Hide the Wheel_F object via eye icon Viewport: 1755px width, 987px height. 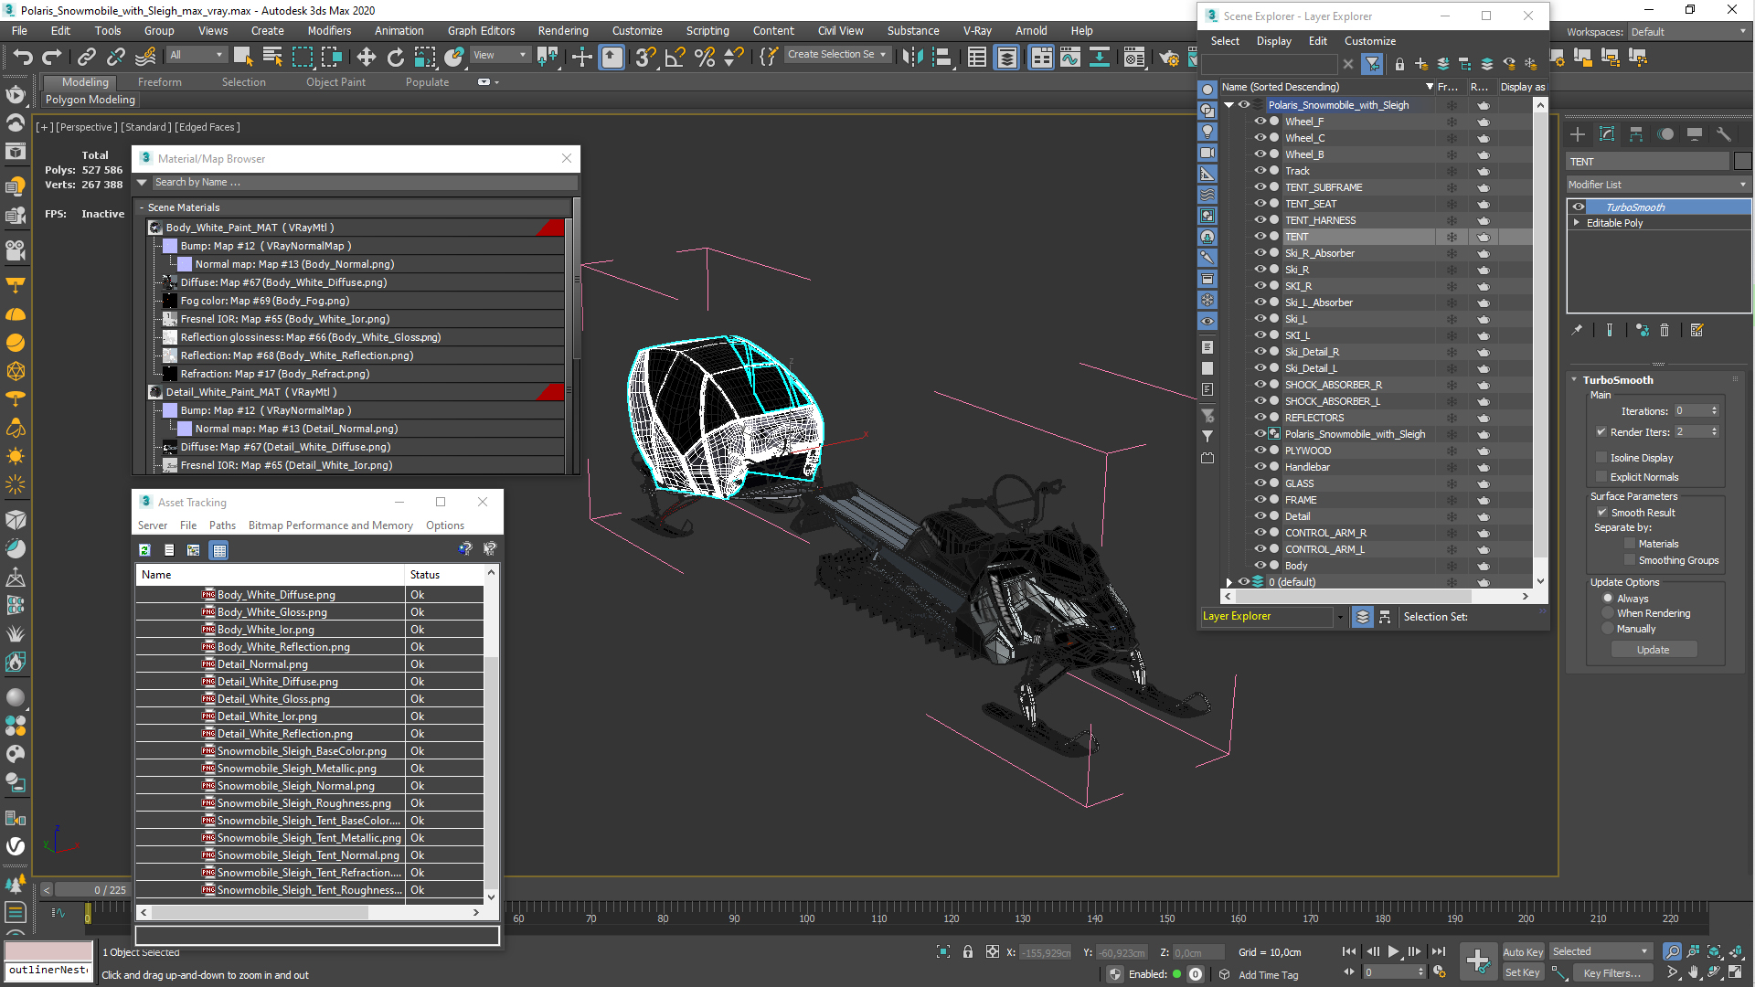pos(1260,122)
